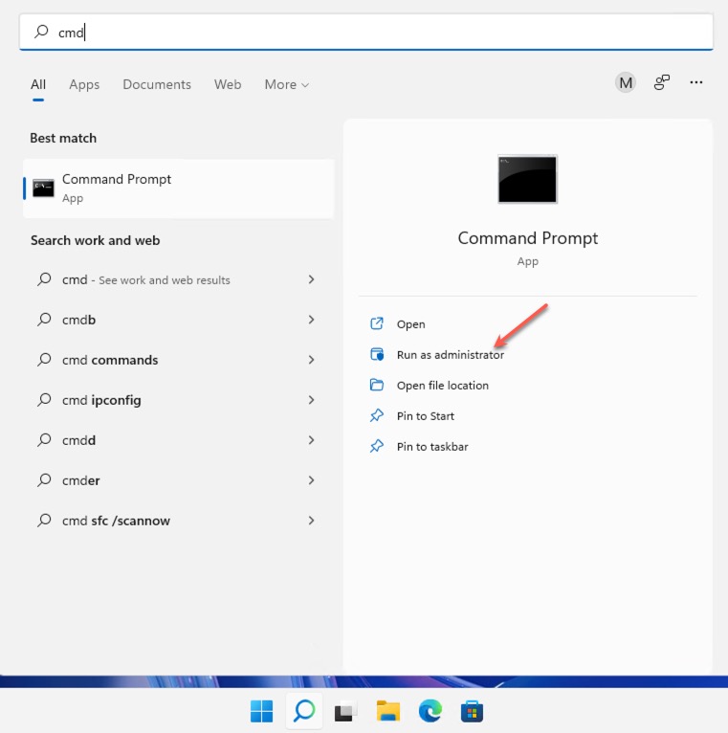Click search icon beside cmdb suggestion
The width and height of the screenshot is (728, 733).
44,320
